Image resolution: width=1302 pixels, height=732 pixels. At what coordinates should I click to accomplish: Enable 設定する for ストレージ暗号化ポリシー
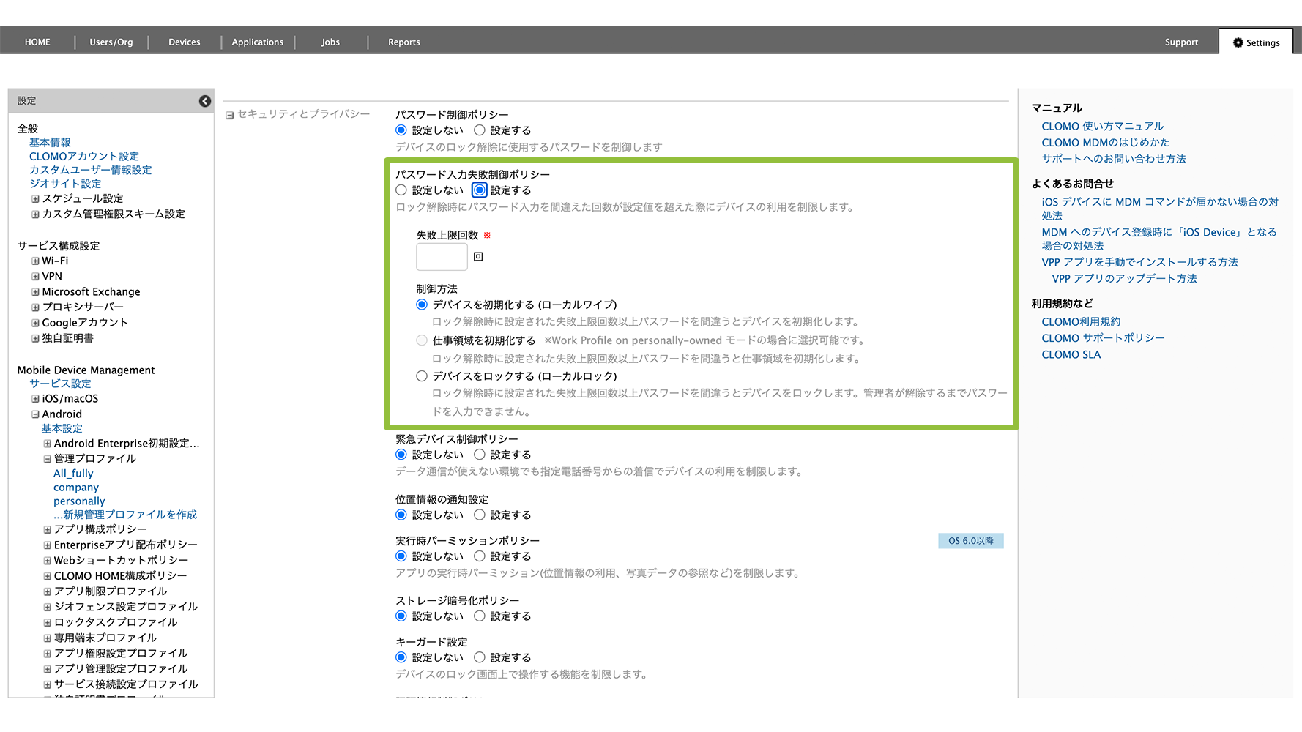point(480,616)
